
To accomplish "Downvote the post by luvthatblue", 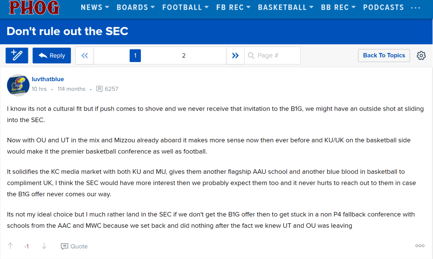I will coord(44,246).
